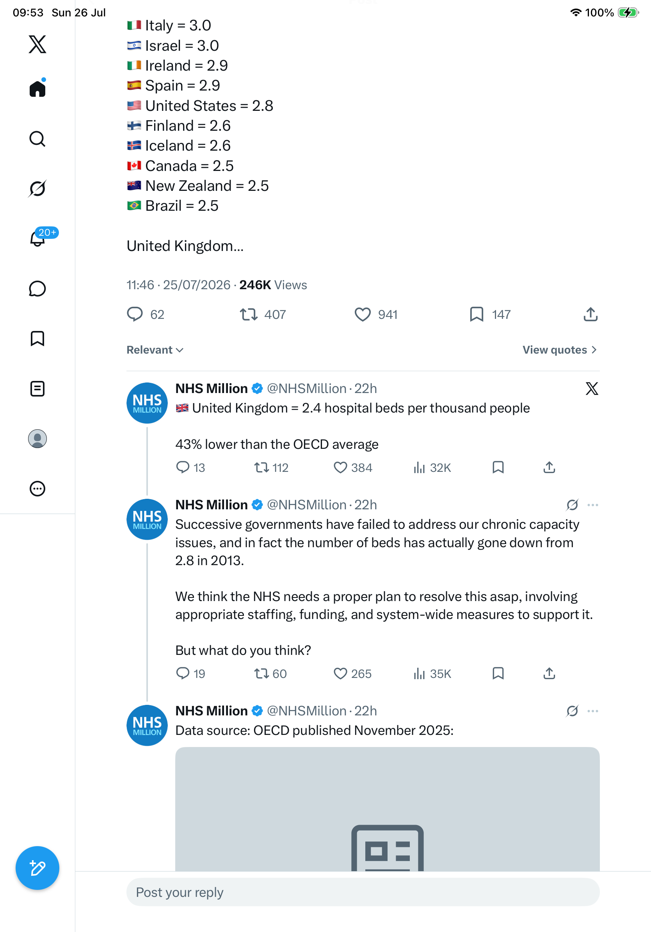Like the main post with 941 likes

[363, 315]
